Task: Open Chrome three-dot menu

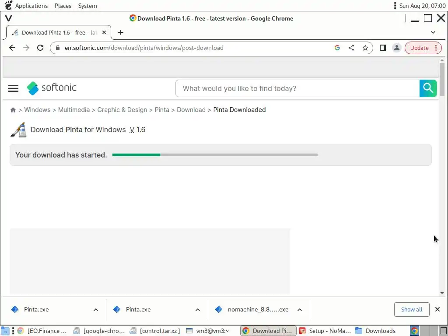Action: pyautogui.click(x=436, y=48)
